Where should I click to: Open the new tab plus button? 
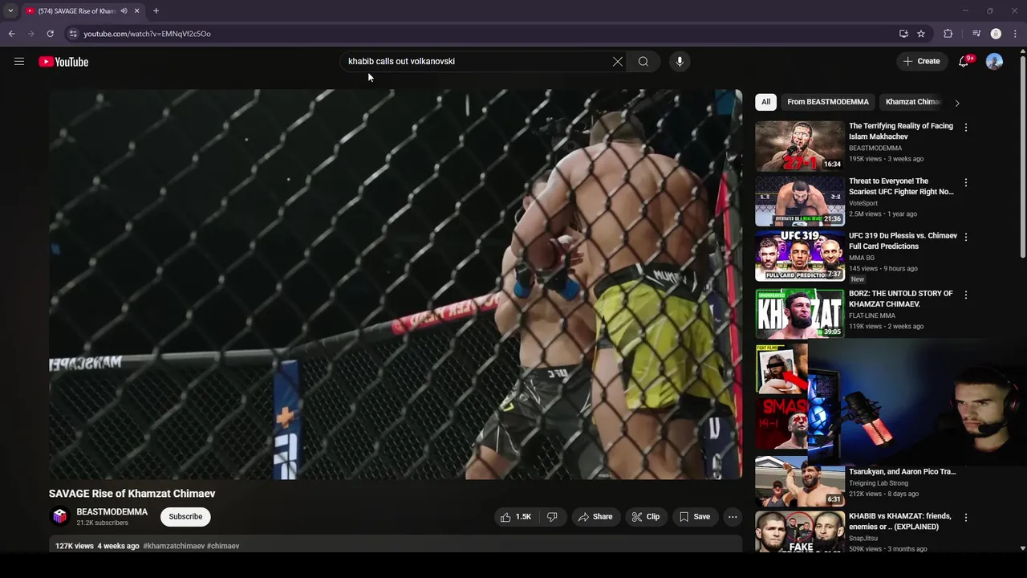(156, 10)
